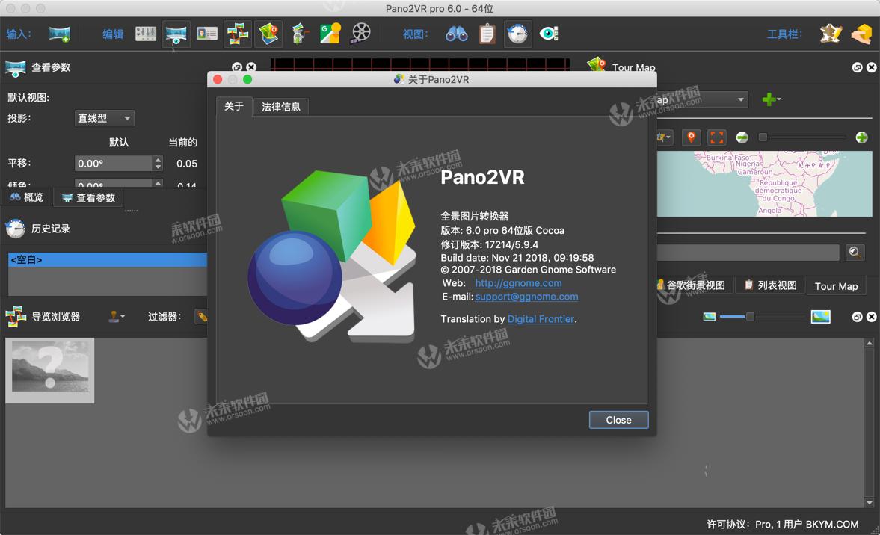Click the map search magnifier button
Screen dimensions: 880x535
855,253
